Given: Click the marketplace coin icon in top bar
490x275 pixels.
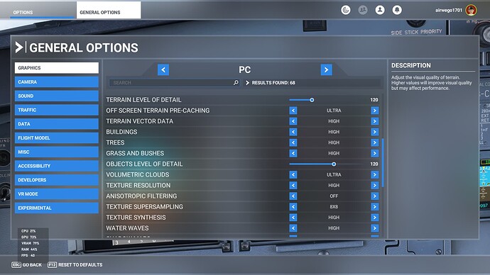Looking at the screenshot, I should [346, 10].
